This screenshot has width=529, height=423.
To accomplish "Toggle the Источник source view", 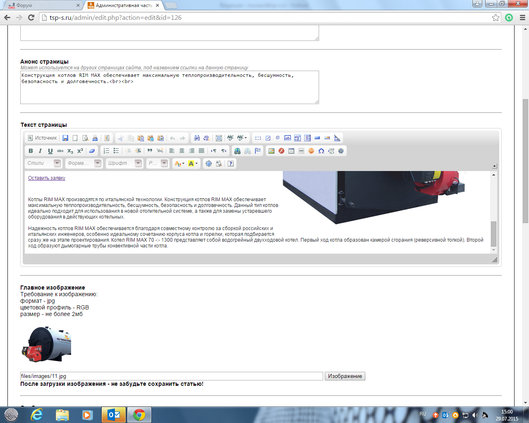I will click(42, 138).
